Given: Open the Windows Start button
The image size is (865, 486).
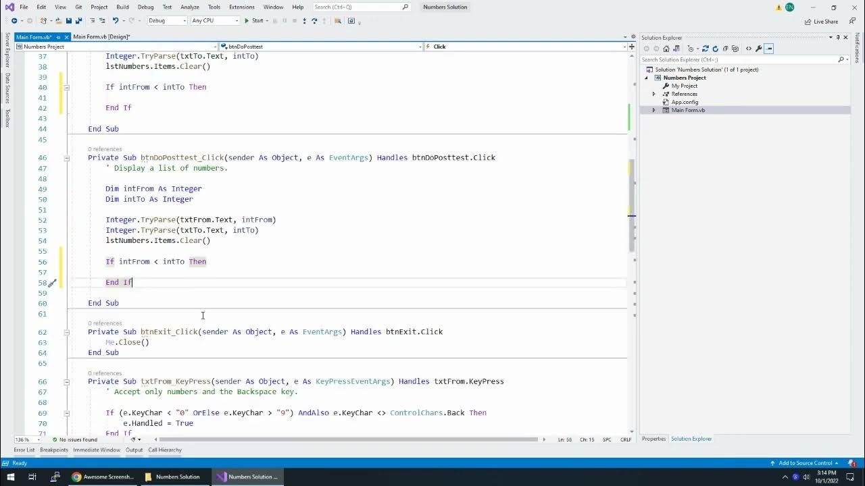Looking at the screenshot, I should (x=11, y=477).
